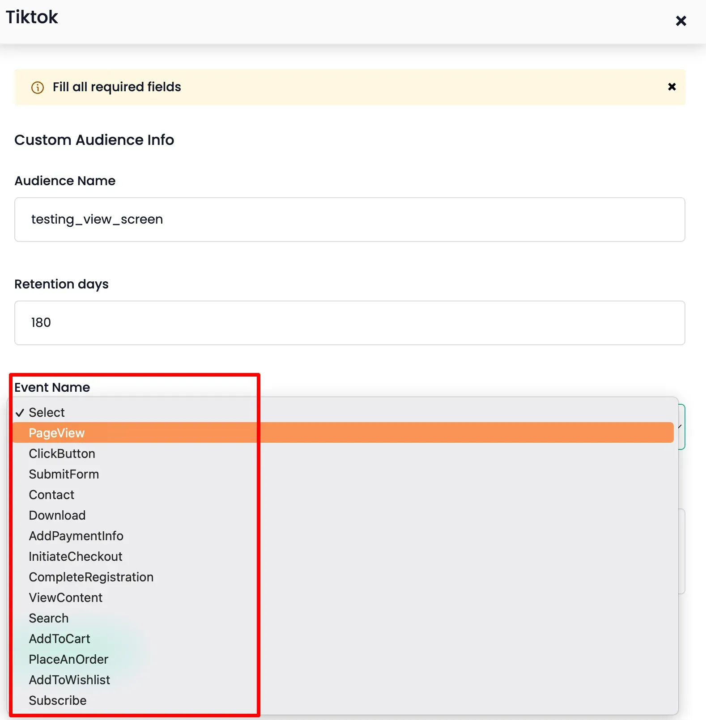
Task: Click the info icon in warning banner
Action: [38, 87]
